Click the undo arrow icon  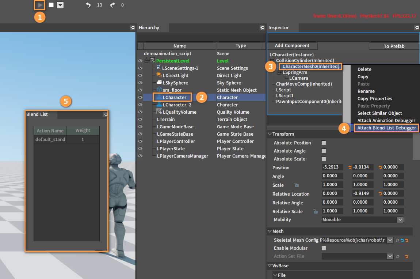pyautogui.click(x=88, y=5)
